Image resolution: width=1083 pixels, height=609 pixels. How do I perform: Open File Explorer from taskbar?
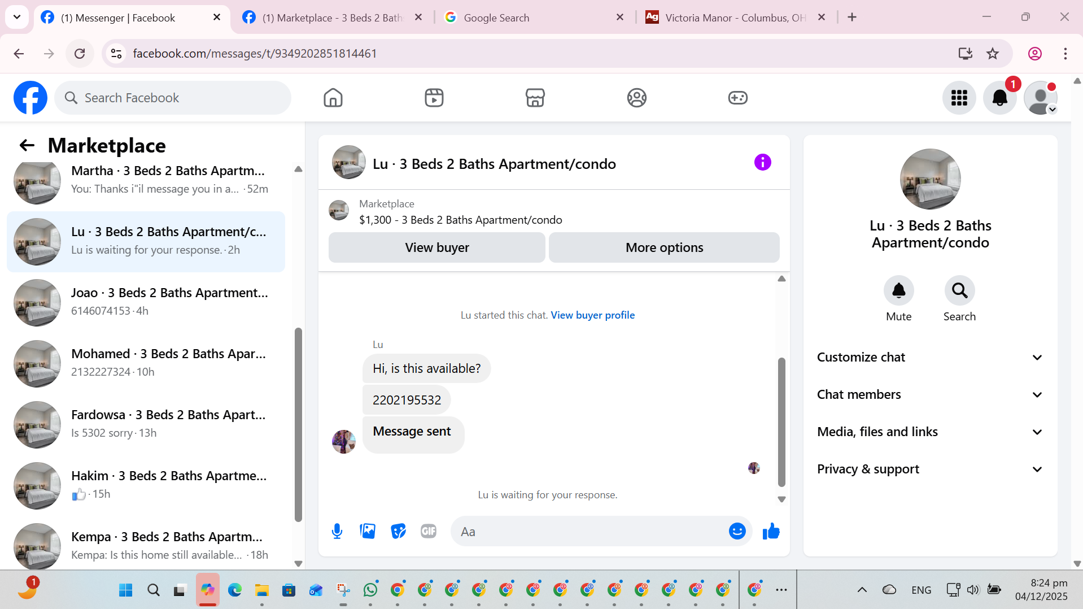(x=261, y=590)
